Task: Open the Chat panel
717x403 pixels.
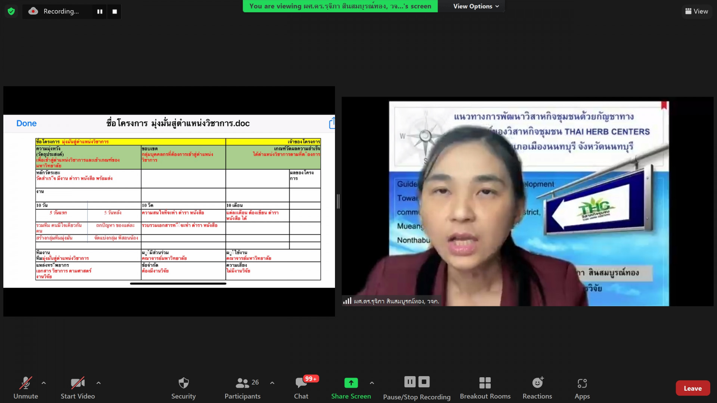Action: 301,388
